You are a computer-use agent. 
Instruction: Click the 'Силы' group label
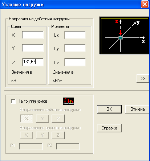click(x=16, y=26)
